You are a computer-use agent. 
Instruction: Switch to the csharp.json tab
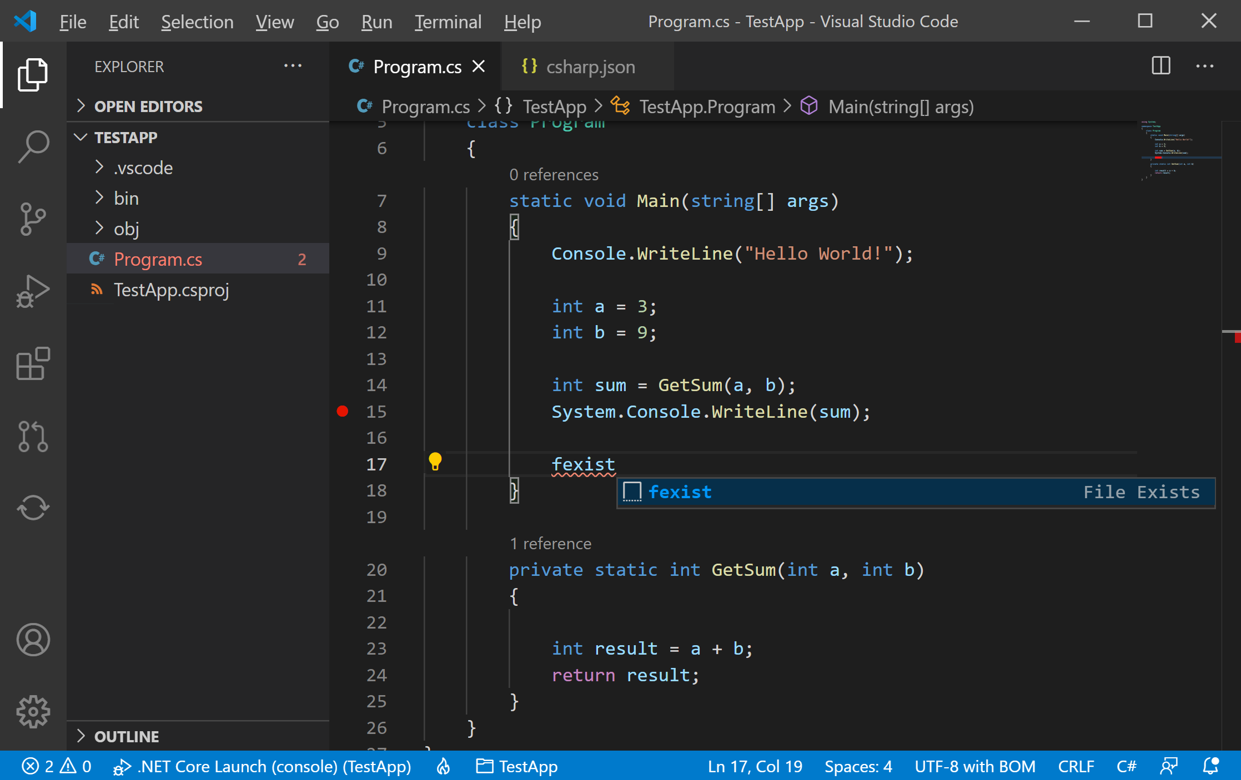click(x=590, y=67)
